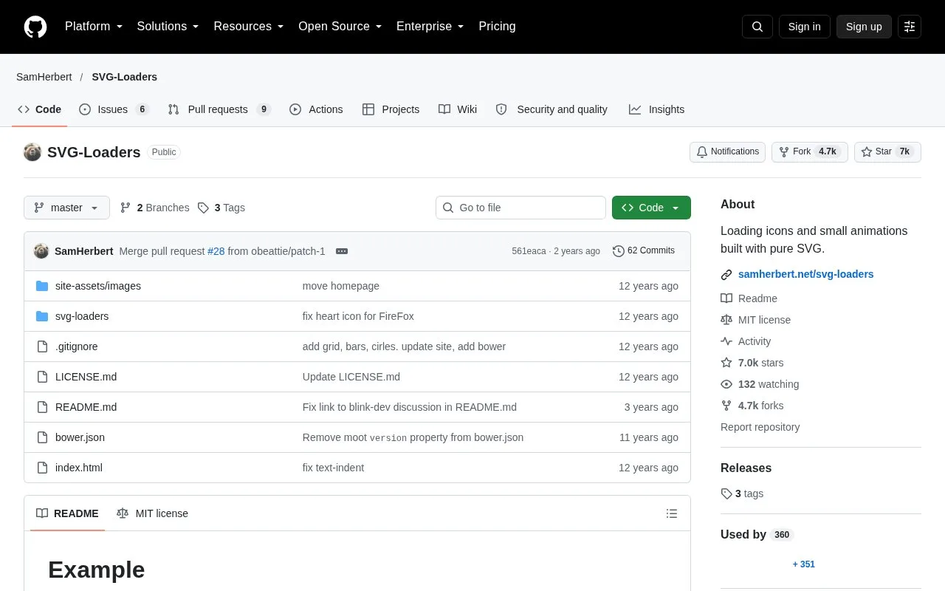The height and width of the screenshot is (591, 945).
Task: Click the link icon beside samherbert.net/svg-loaders
Action: coord(726,275)
